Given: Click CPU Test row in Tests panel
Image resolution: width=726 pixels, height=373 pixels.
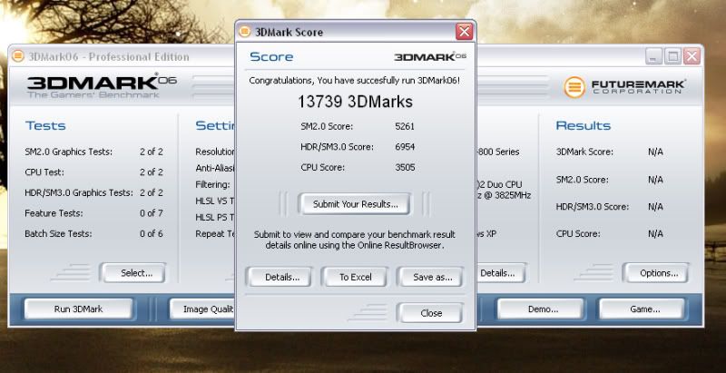Looking at the screenshot, I should coord(94,172).
